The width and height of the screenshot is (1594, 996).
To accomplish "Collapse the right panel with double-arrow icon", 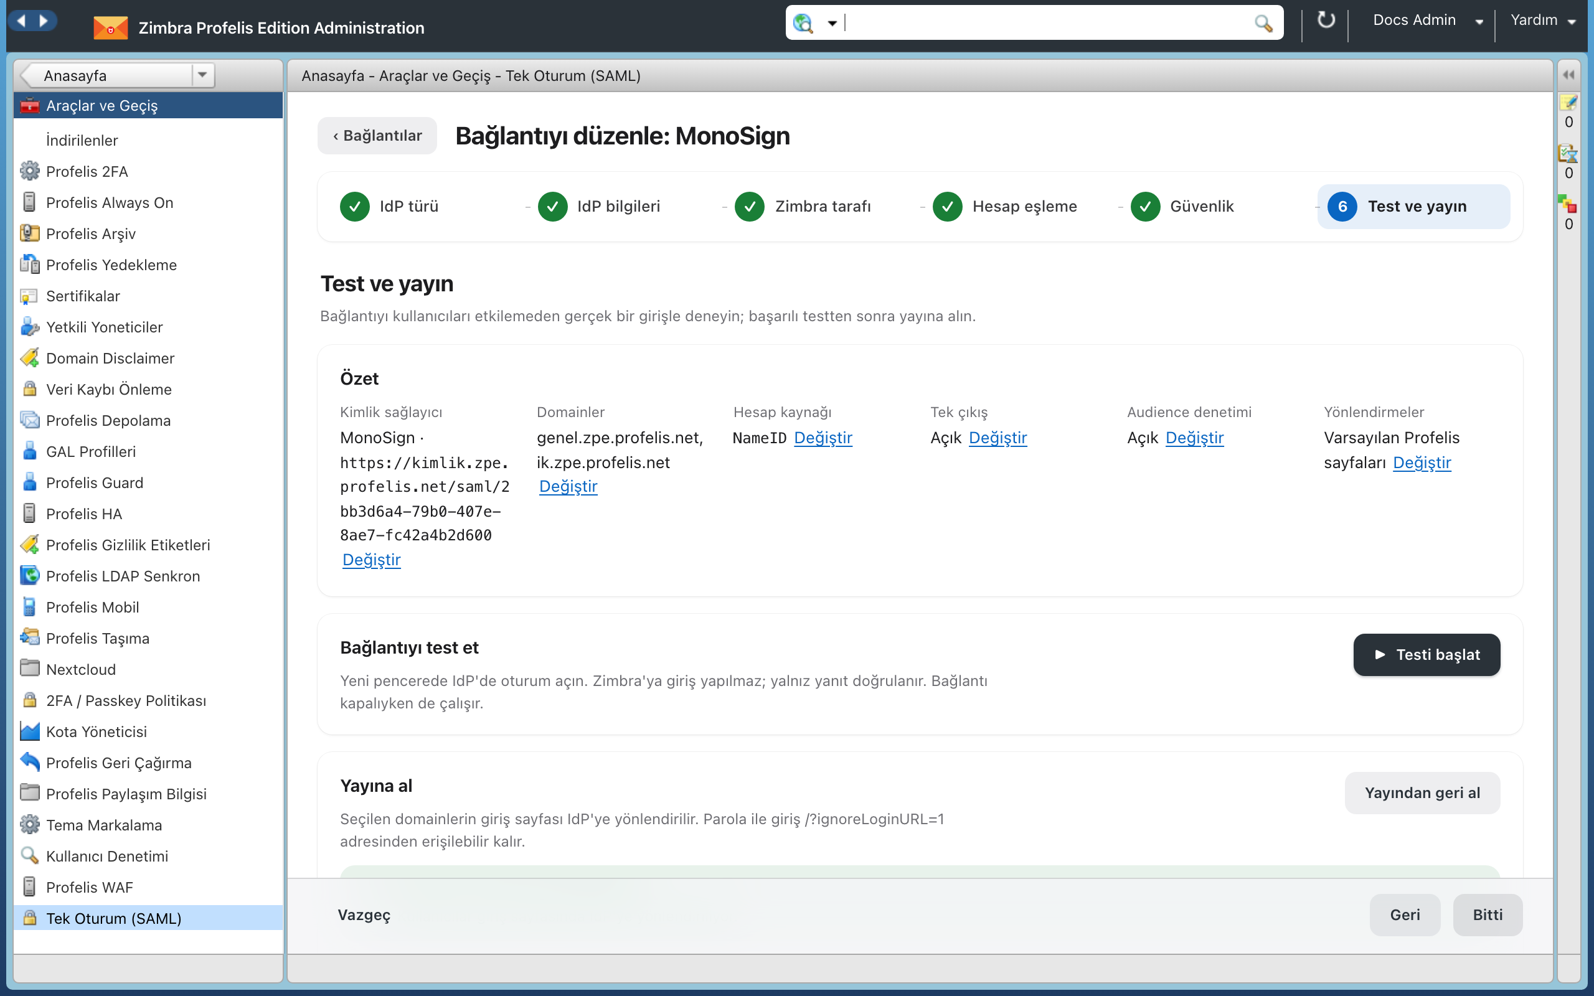I will [x=1569, y=75].
